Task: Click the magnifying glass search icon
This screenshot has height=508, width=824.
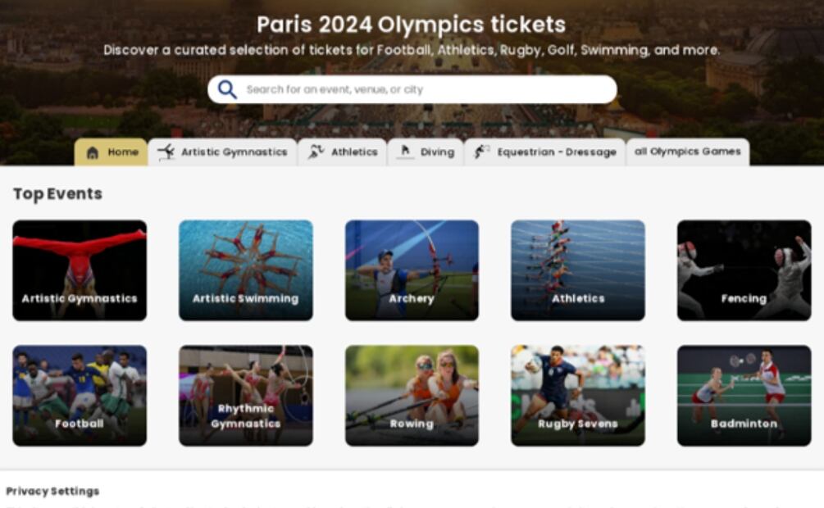Action: click(x=227, y=89)
